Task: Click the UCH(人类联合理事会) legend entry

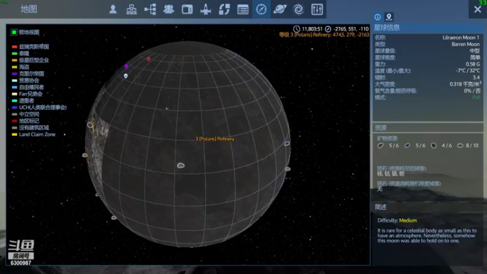Action: click(x=43, y=108)
